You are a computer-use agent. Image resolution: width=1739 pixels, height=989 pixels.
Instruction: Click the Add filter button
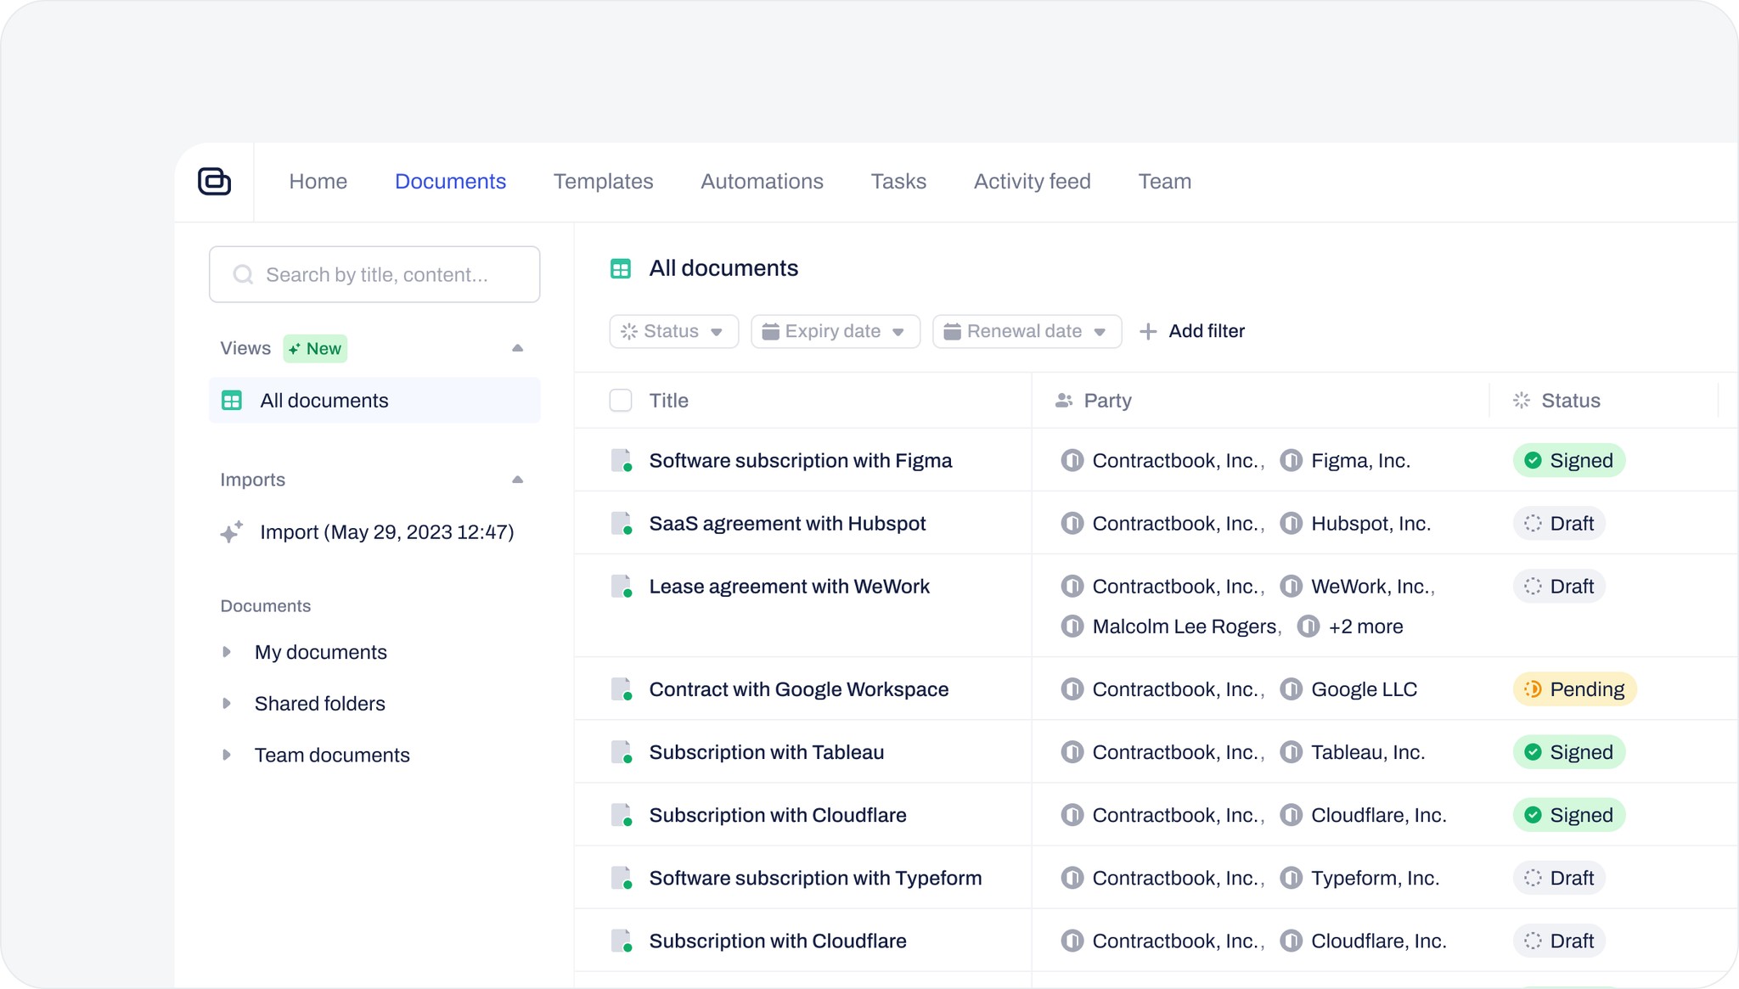[x=1192, y=331]
